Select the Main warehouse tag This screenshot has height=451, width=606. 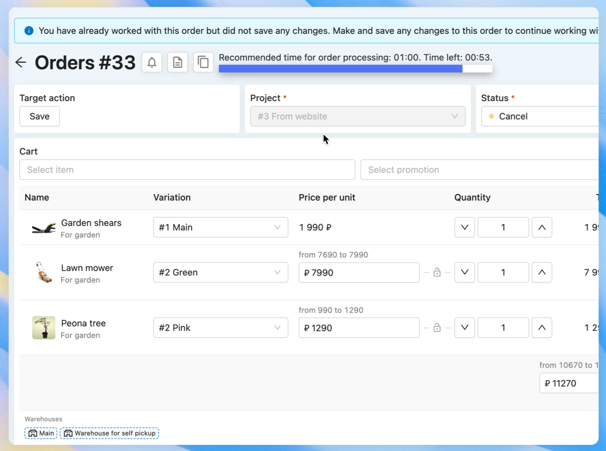pyautogui.click(x=41, y=433)
